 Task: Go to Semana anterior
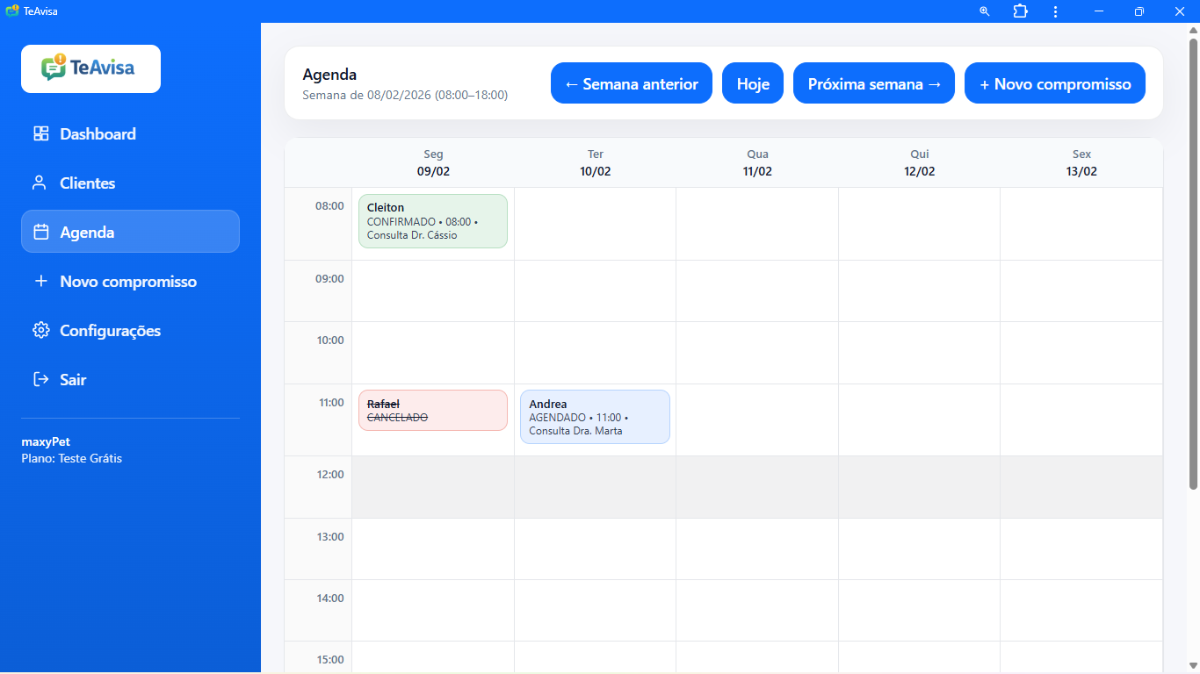632,83
